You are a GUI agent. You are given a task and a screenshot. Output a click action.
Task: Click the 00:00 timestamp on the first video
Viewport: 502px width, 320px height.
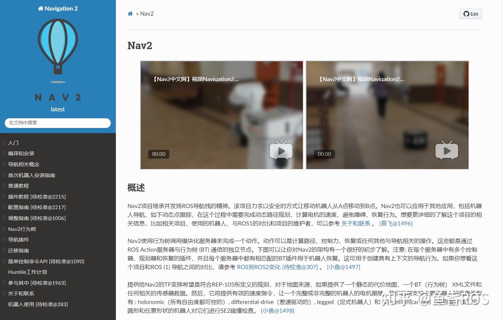pyautogui.click(x=159, y=154)
